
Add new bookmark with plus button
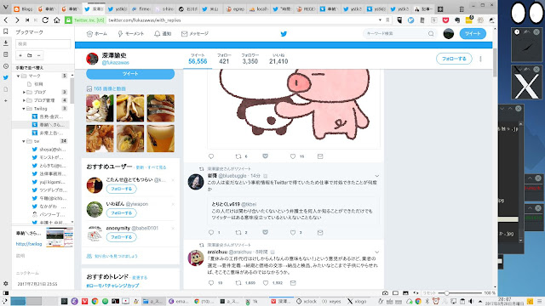pos(20,55)
